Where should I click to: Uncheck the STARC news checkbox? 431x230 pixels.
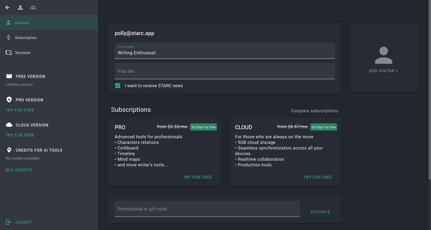click(118, 86)
